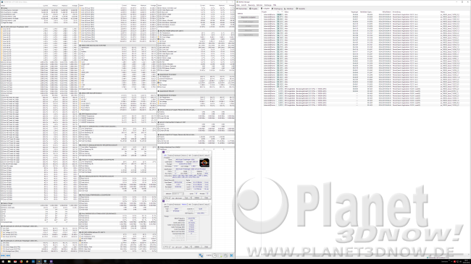Click HWiNFO clock timer icon
The image size is (471, 264).
[214, 255]
